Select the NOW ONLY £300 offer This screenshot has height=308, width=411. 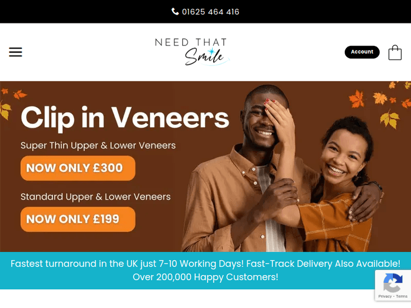(x=78, y=168)
